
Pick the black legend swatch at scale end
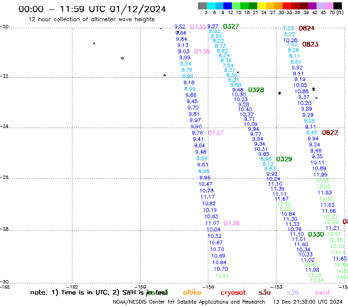tap(338, 6)
